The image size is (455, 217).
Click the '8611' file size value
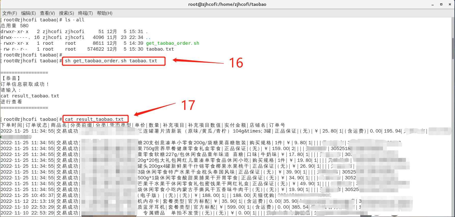click(98, 43)
